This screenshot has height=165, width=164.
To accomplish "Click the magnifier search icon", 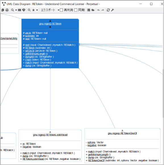I will (13, 10).
